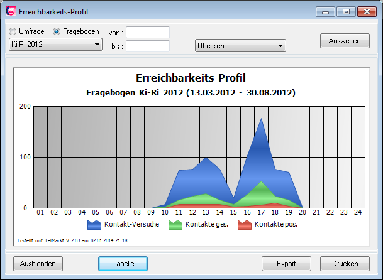Click the Export button

[286, 263]
